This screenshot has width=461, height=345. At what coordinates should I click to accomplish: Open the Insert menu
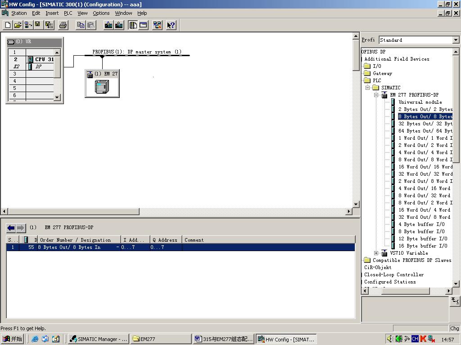[52, 13]
